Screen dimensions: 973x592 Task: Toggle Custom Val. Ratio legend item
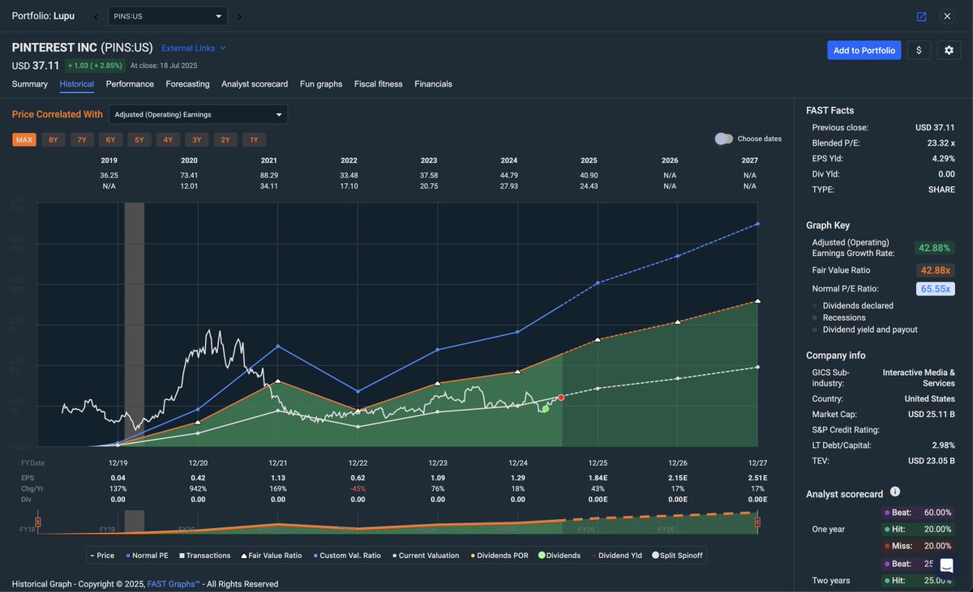click(x=346, y=556)
